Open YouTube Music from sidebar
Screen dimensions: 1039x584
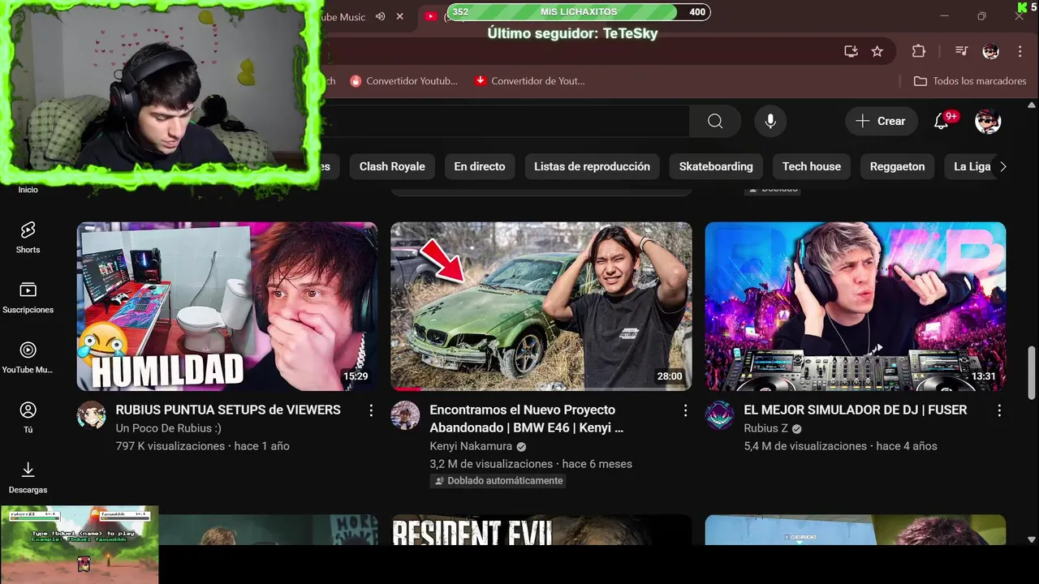pyautogui.click(x=28, y=358)
